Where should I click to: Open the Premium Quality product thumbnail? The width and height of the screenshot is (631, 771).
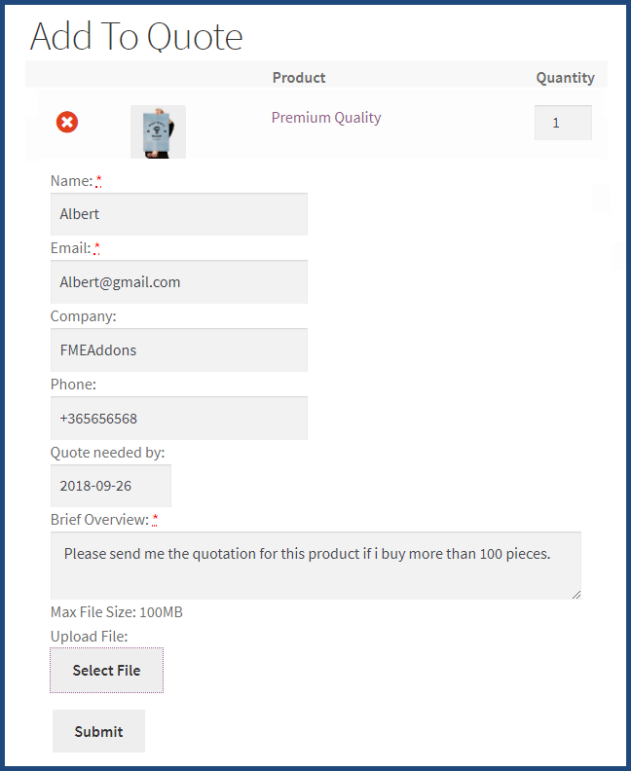pyautogui.click(x=158, y=131)
